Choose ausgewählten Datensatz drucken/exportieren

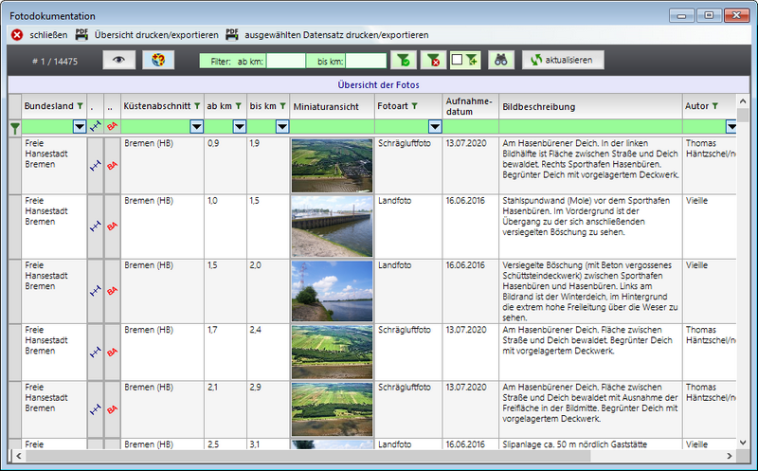[x=327, y=35]
